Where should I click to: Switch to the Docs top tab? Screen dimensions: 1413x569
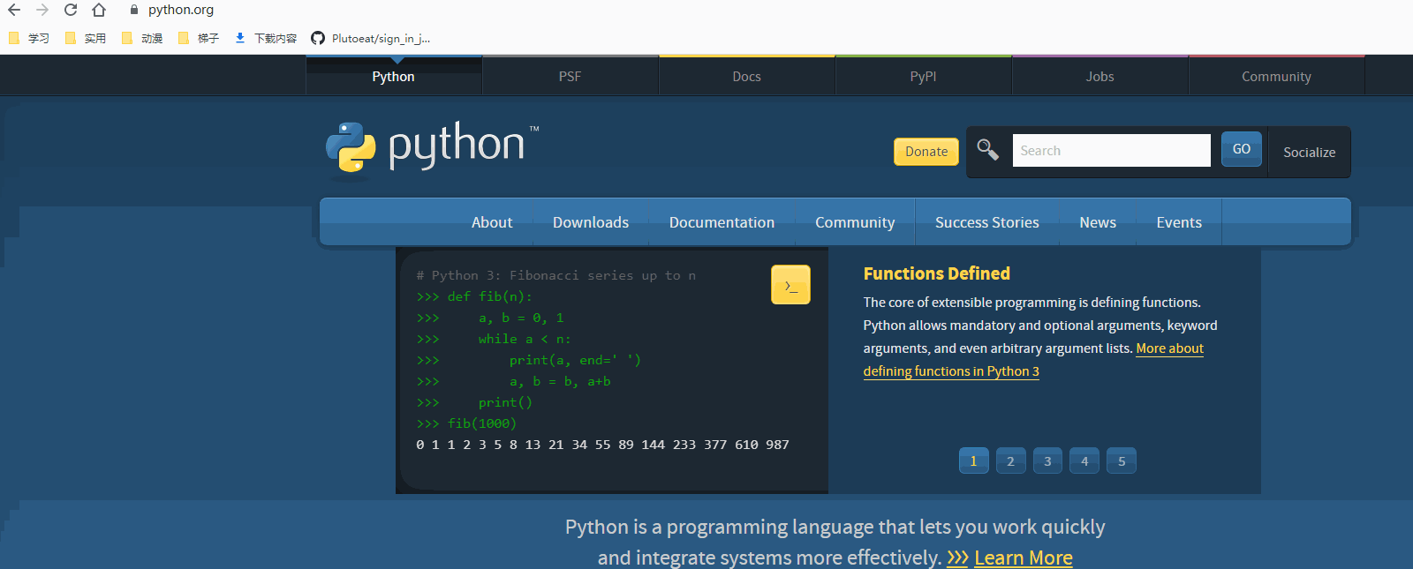(x=747, y=77)
